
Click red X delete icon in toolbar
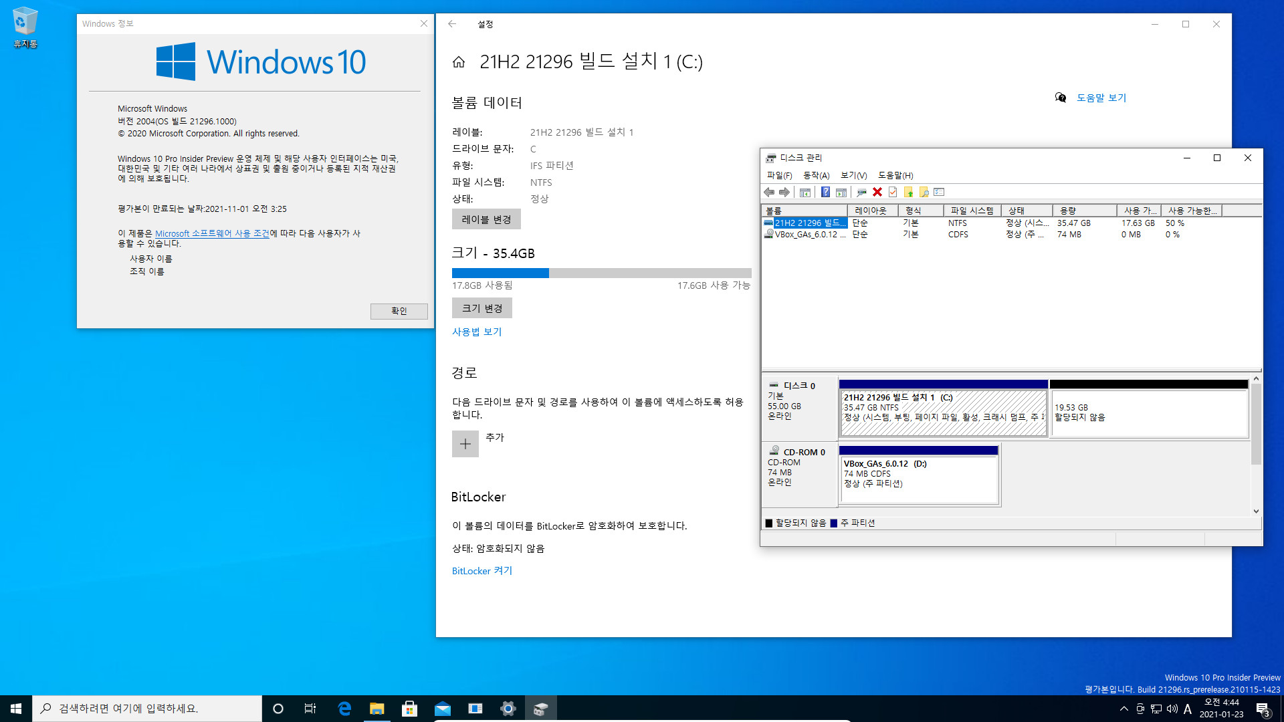877,193
